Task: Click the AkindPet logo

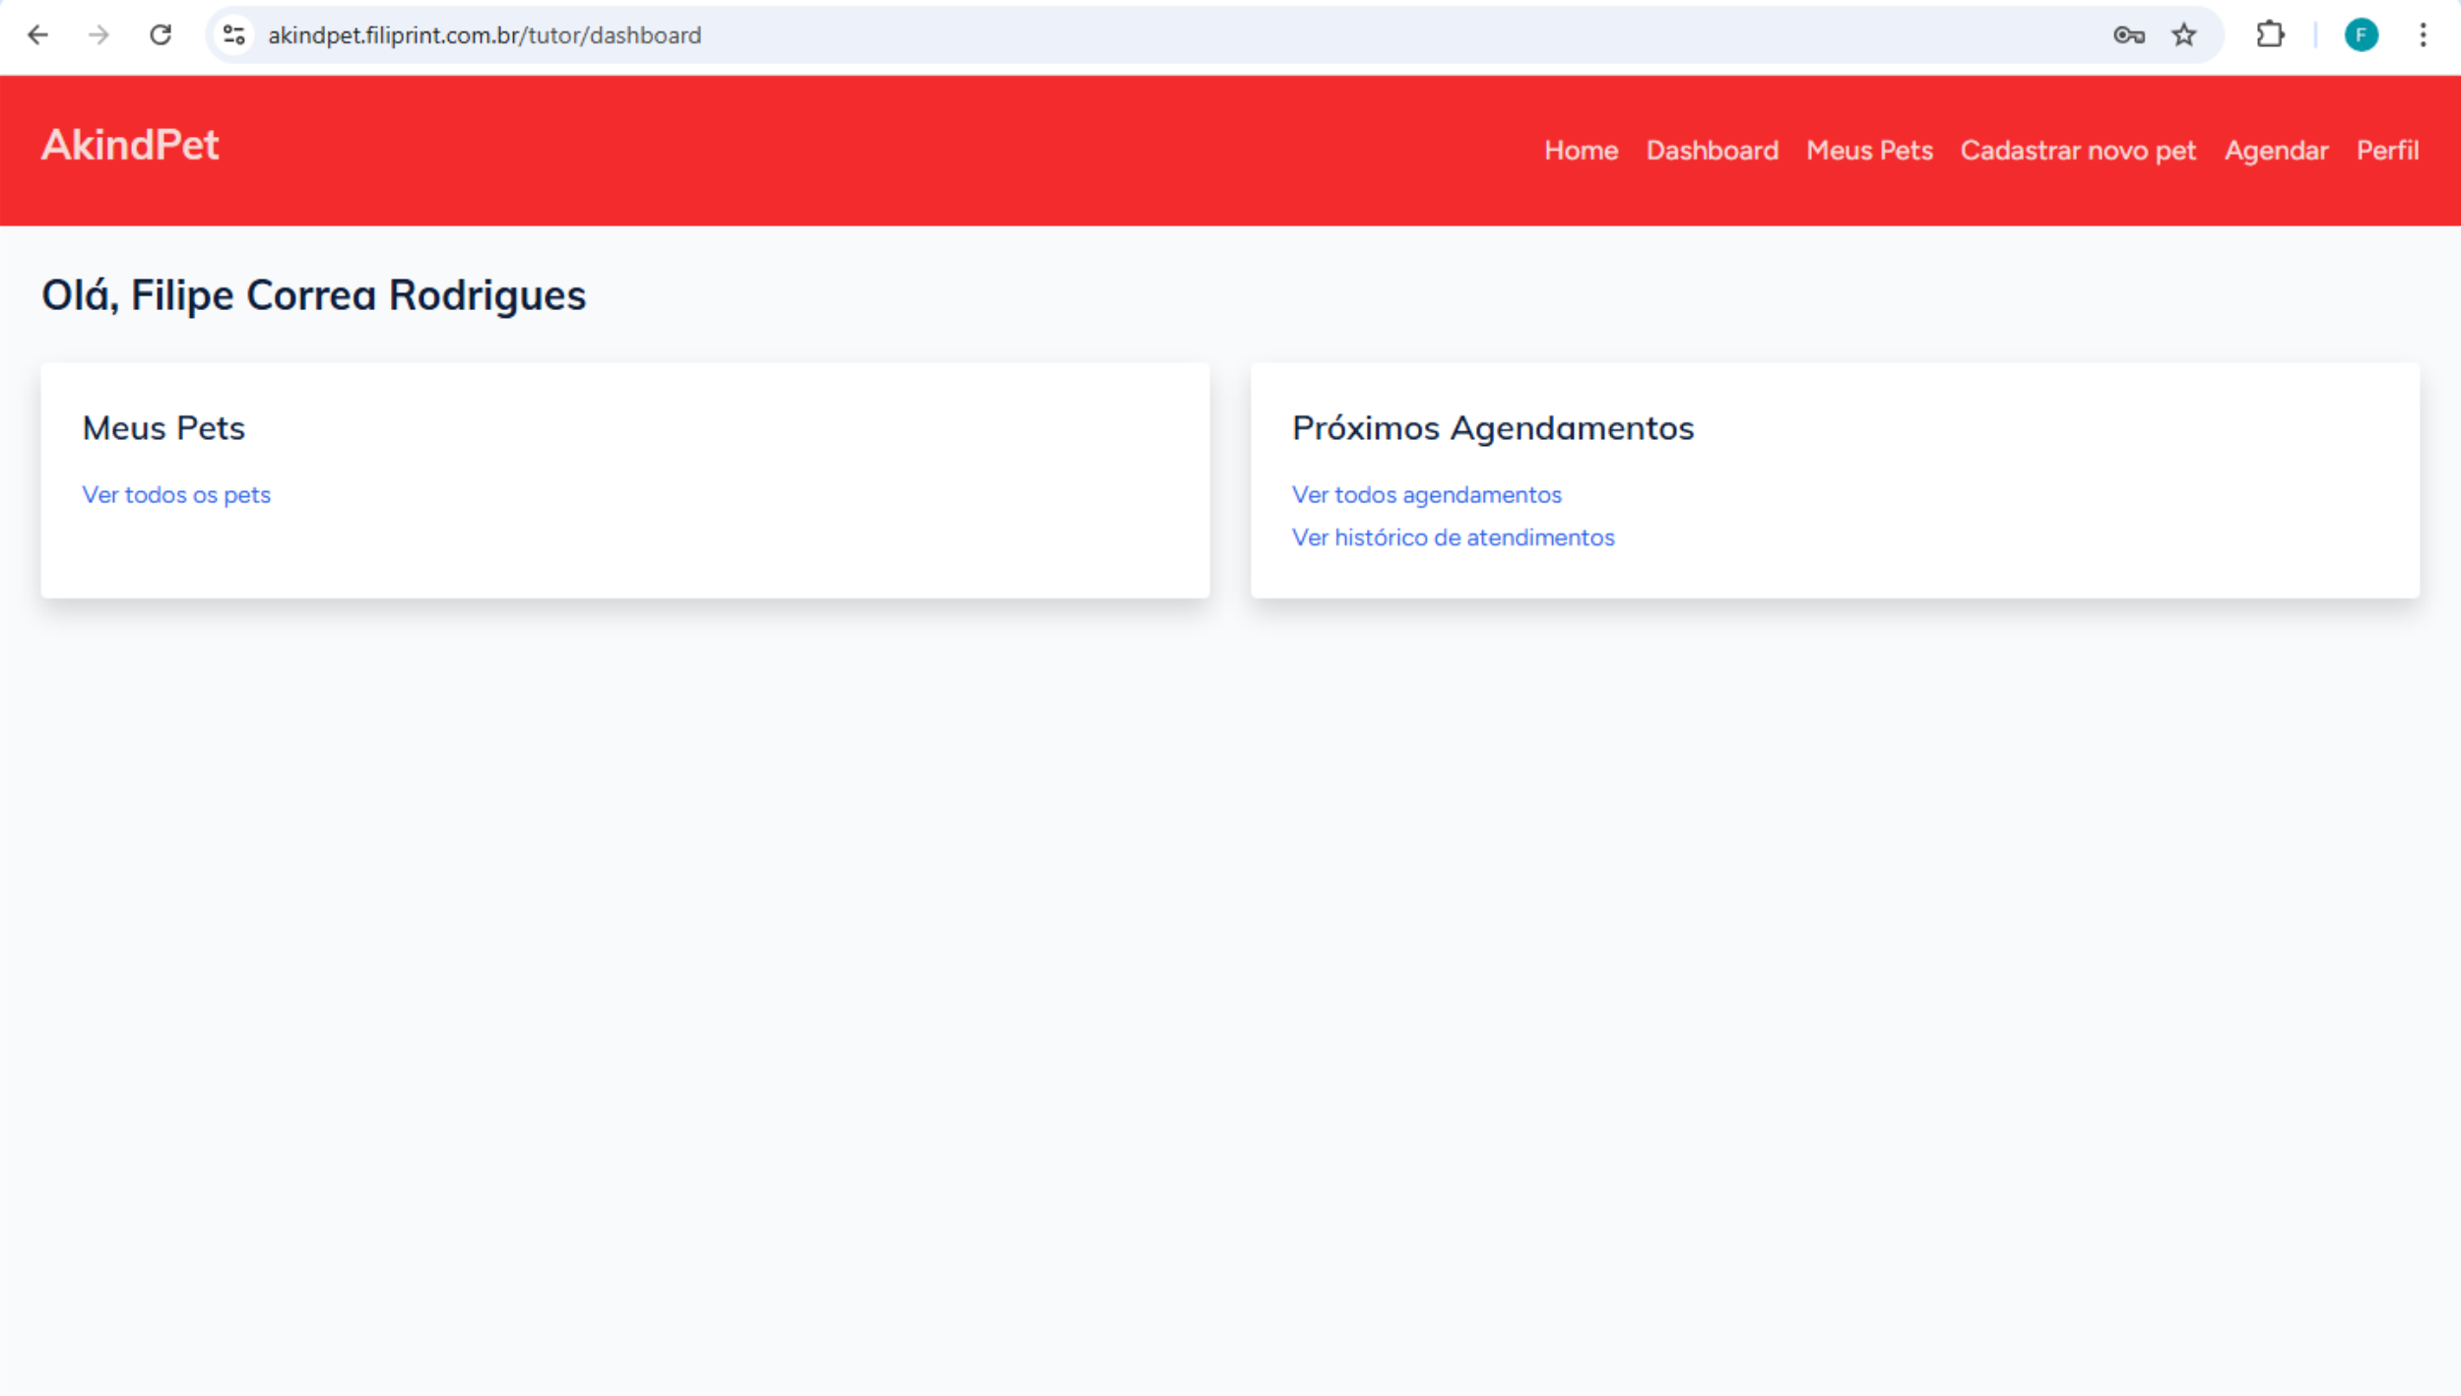Action: click(130, 146)
